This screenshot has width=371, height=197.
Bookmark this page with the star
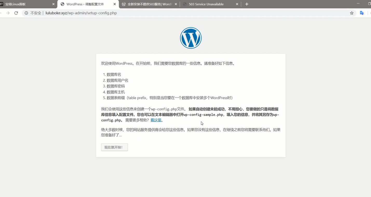click(x=352, y=13)
